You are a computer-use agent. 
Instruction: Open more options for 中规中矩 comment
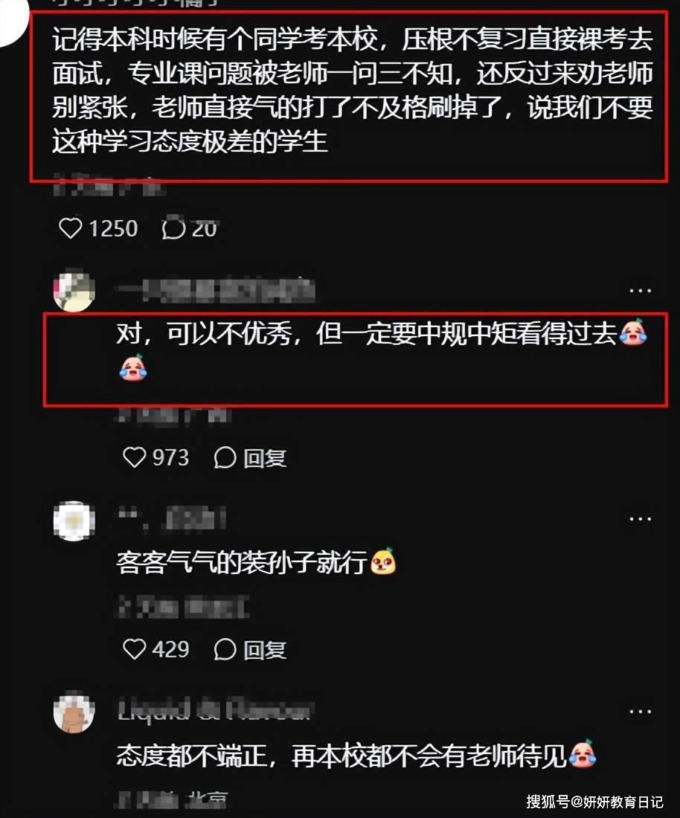pos(640,291)
